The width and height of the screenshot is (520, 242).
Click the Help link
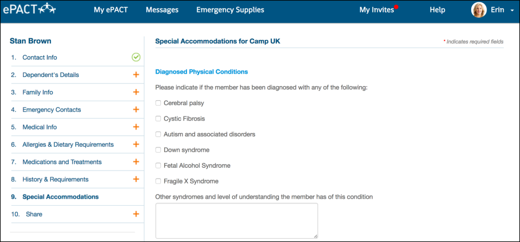[x=437, y=10]
